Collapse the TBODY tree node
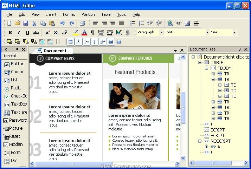The image size is (251, 169). point(207,68)
